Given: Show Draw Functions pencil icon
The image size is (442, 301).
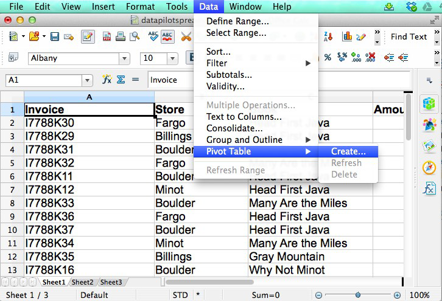Looking at the screenshot, I should point(361,36).
